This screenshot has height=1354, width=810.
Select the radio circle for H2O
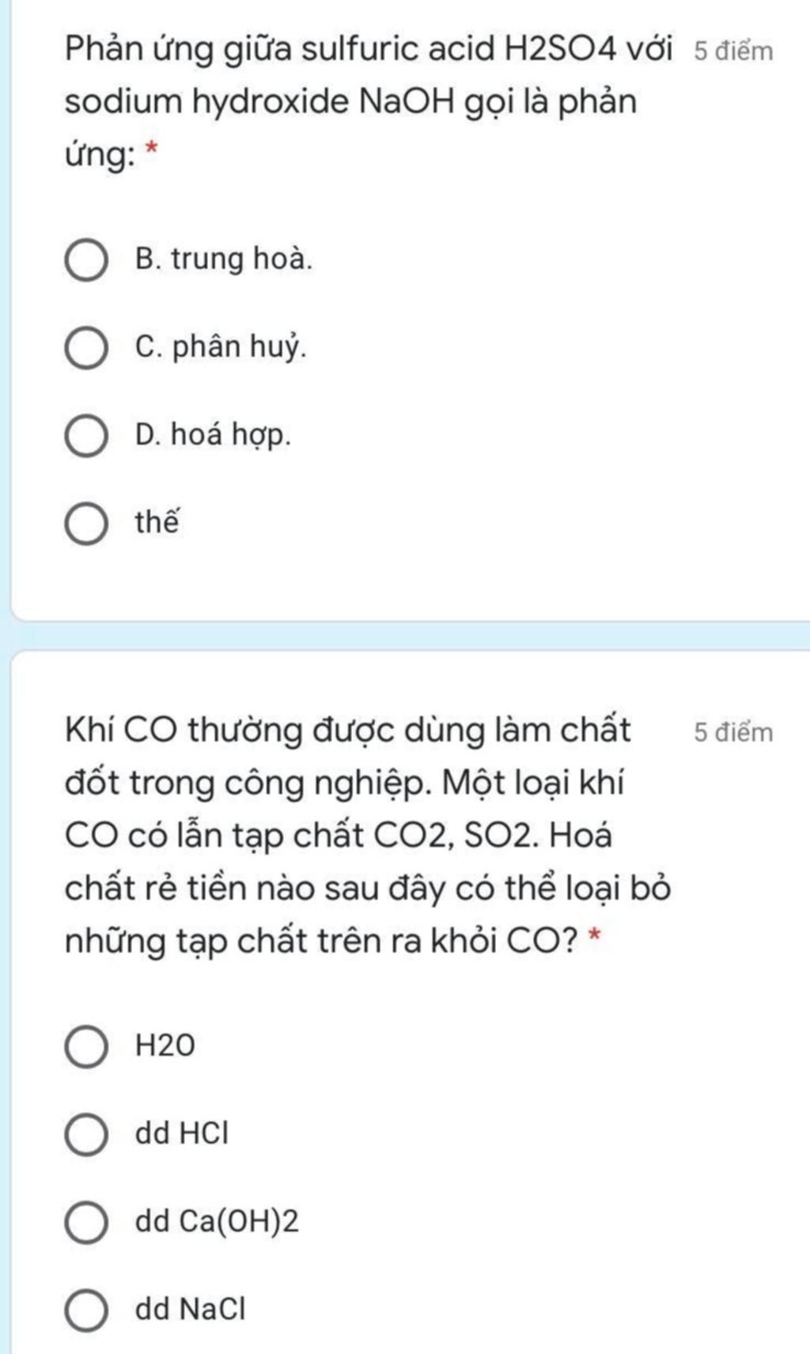point(86,1046)
